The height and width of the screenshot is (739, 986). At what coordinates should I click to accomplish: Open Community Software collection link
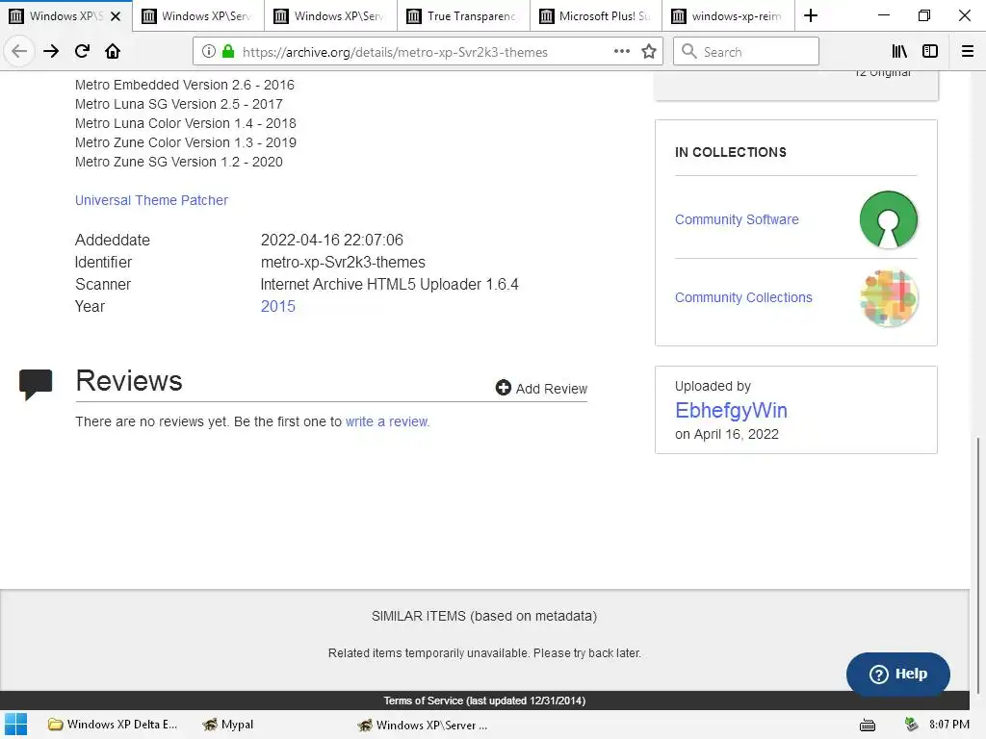(737, 219)
